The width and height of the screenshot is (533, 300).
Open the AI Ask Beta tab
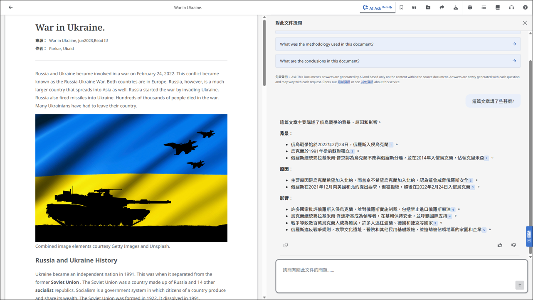coord(378,7)
